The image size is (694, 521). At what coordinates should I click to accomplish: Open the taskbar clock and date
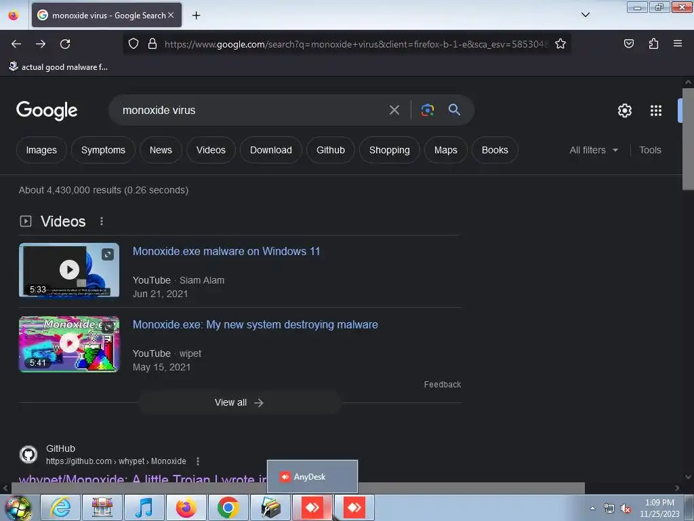659,508
